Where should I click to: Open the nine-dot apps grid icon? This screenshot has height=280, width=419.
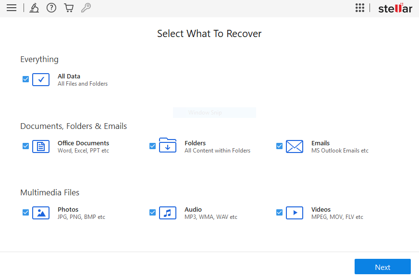[x=360, y=8]
